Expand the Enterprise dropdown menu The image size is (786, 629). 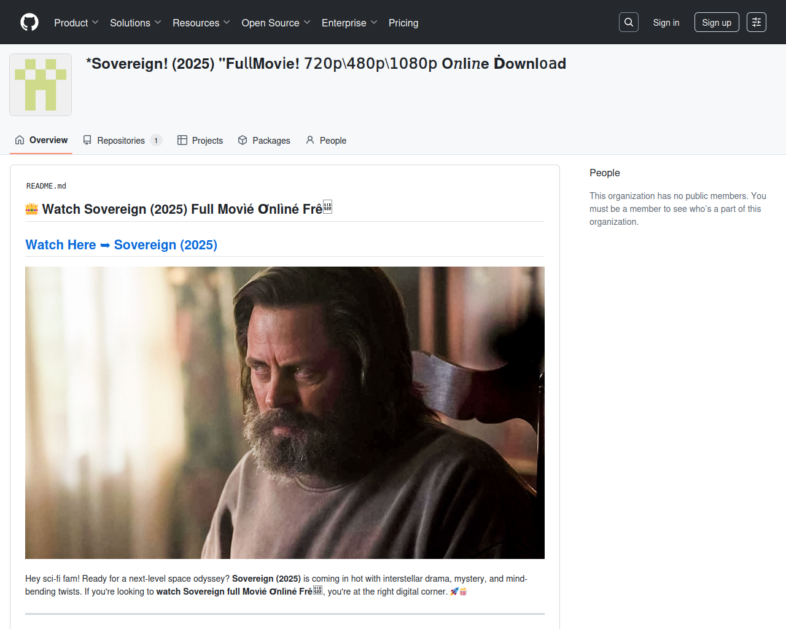coord(349,23)
